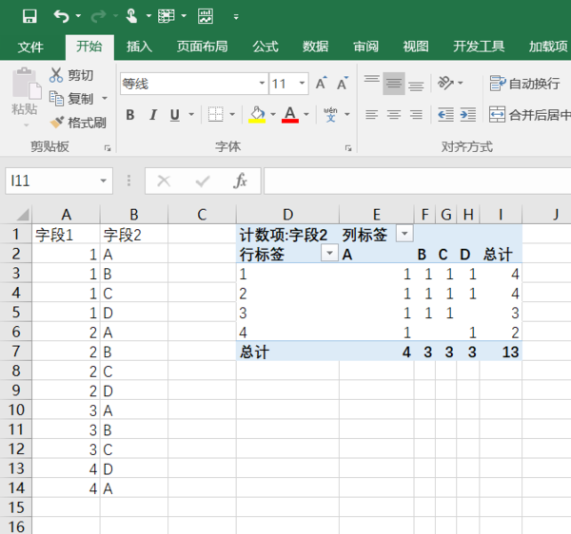
Task: Click the Paste (粘贴) button
Action: coord(24,95)
